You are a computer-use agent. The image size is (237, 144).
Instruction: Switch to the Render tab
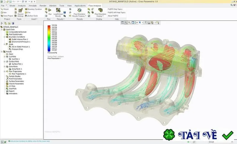[x=43, y=6]
